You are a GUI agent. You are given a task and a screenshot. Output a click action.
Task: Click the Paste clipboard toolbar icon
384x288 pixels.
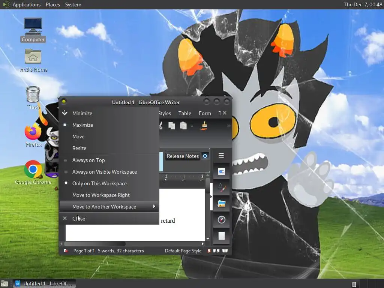coord(183,126)
